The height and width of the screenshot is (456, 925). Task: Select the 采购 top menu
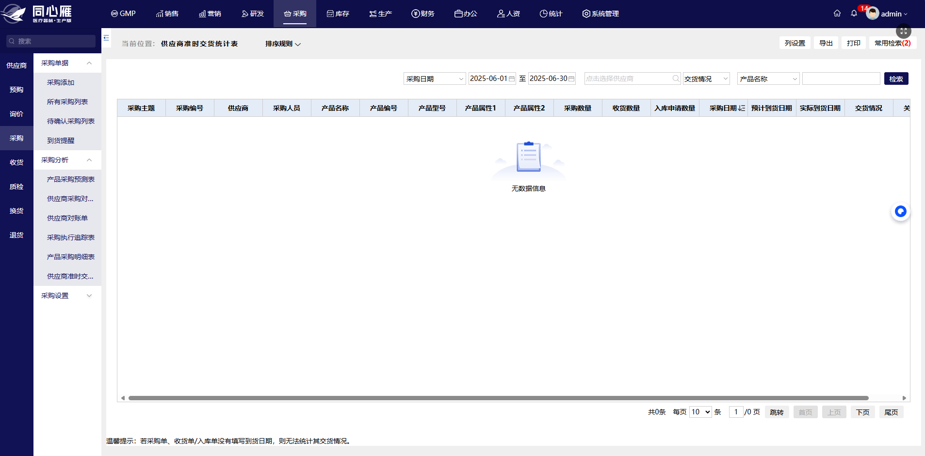tap(295, 14)
